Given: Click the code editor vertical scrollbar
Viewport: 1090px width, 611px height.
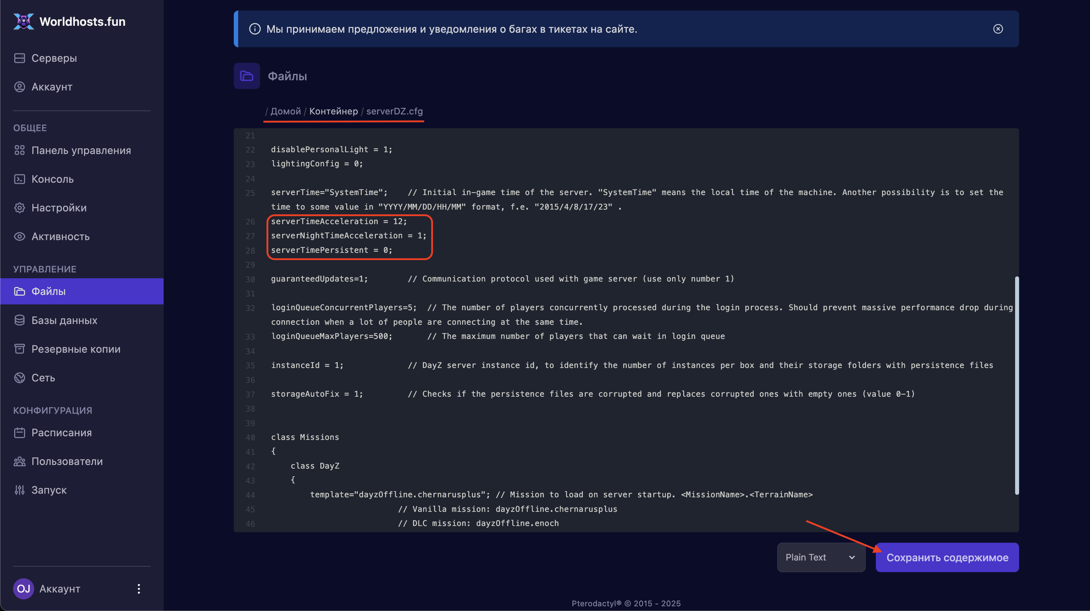Looking at the screenshot, I should click(1016, 385).
